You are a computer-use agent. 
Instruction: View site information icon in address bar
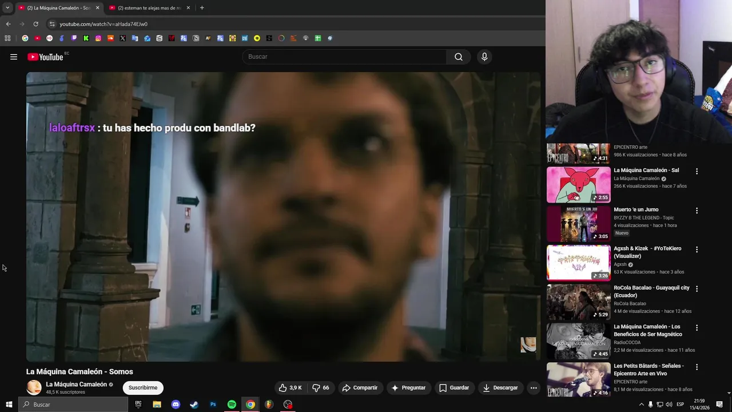click(52, 24)
